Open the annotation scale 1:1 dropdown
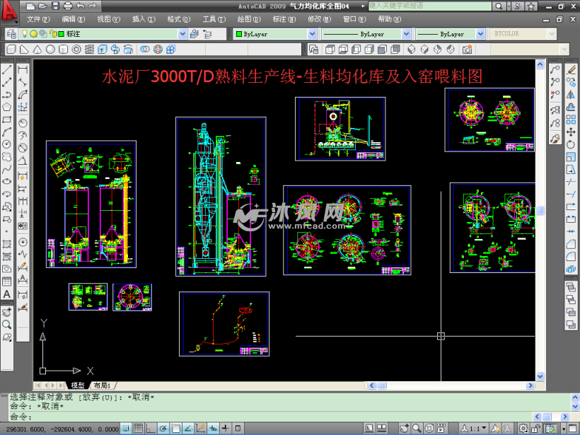This screenshot has width=580, height=435. click(473, 429)
